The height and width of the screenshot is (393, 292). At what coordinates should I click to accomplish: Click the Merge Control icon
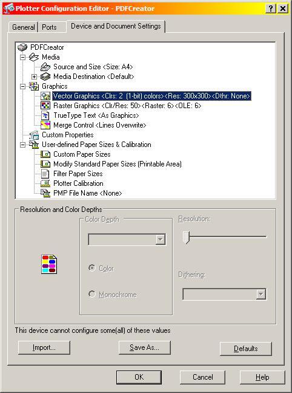point(45,125)
